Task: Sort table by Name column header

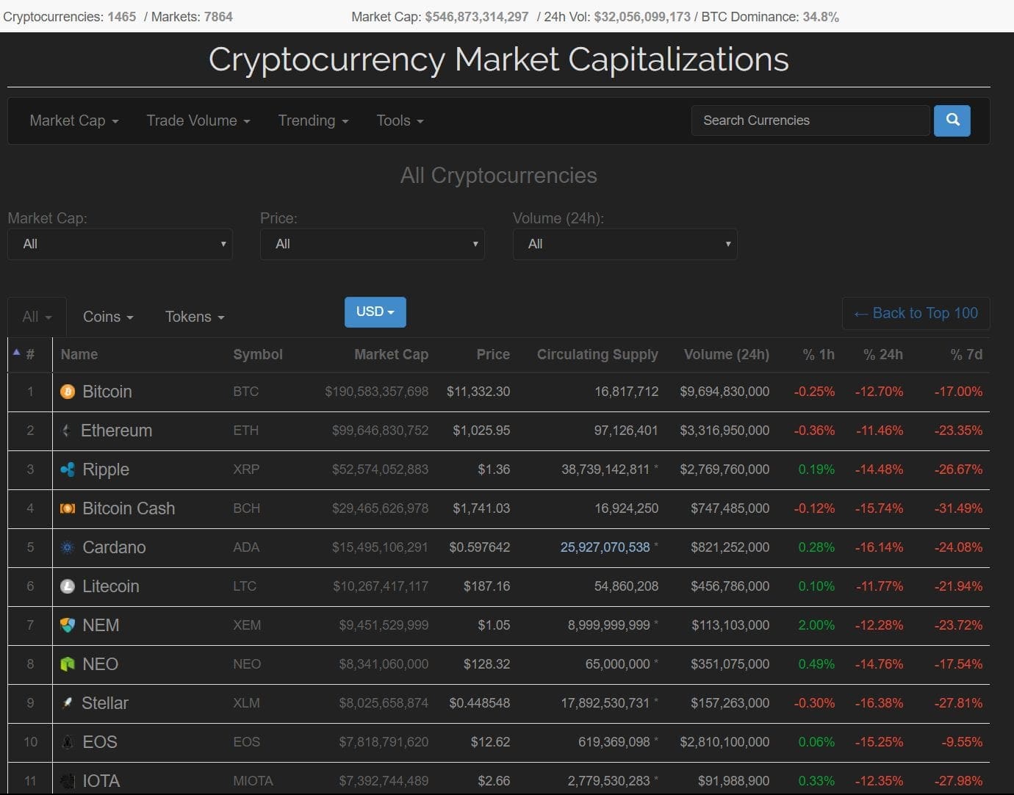Action: pyautogui.click(x=79, y=354)
